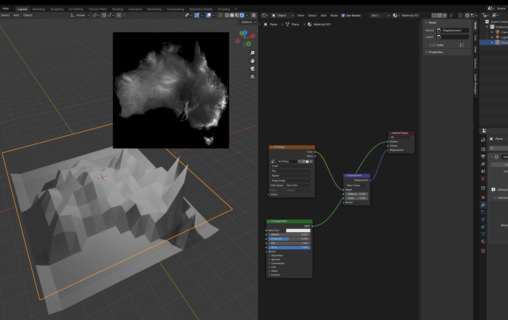The height and width of the screenshot is (320, 508).
Task: Open Output properties tab icon
Action: point(483,157)
